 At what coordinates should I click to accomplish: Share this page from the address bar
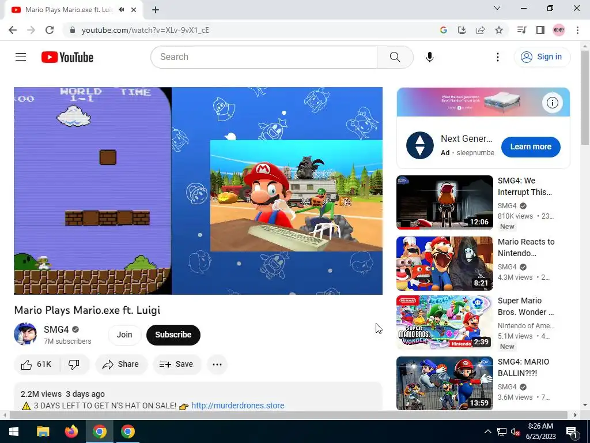pyautogui.click(x=481, y=30)
